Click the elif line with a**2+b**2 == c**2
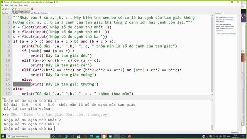 coord(102,70)
